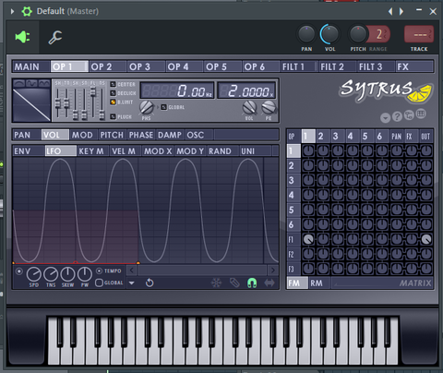This screenshot has width=443, height=373.
Task: Toggle the step editing pencil icon
Action: (234, 283)
